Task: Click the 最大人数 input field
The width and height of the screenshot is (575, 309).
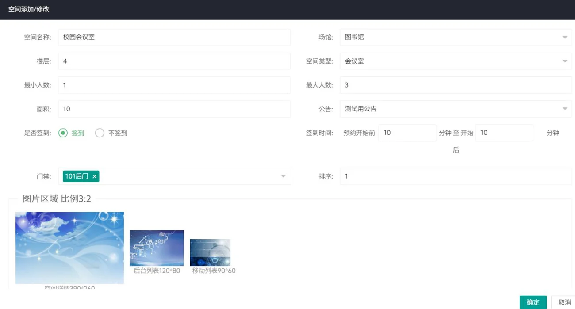Action: [456, 85]
